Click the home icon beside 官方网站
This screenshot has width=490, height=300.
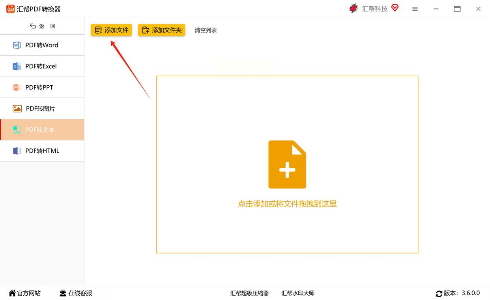point(12,293)
